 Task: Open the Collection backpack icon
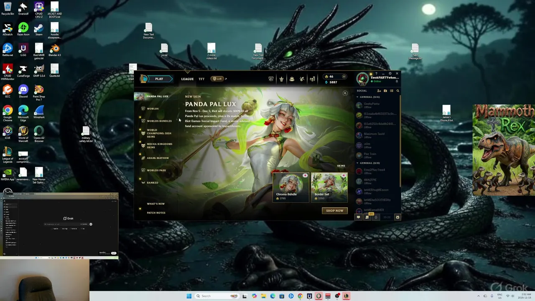(x=292, y=79)
